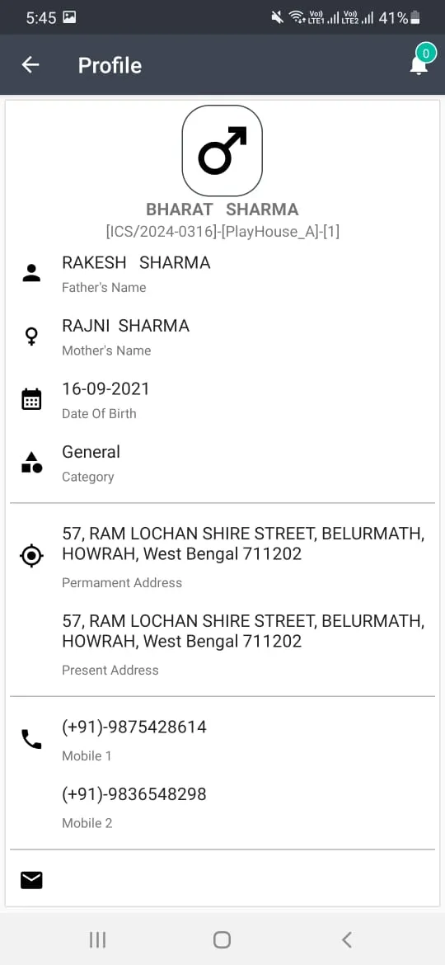Open notifications via the bell icon
This screenshot has height=965, width=445.
point(419,62)
